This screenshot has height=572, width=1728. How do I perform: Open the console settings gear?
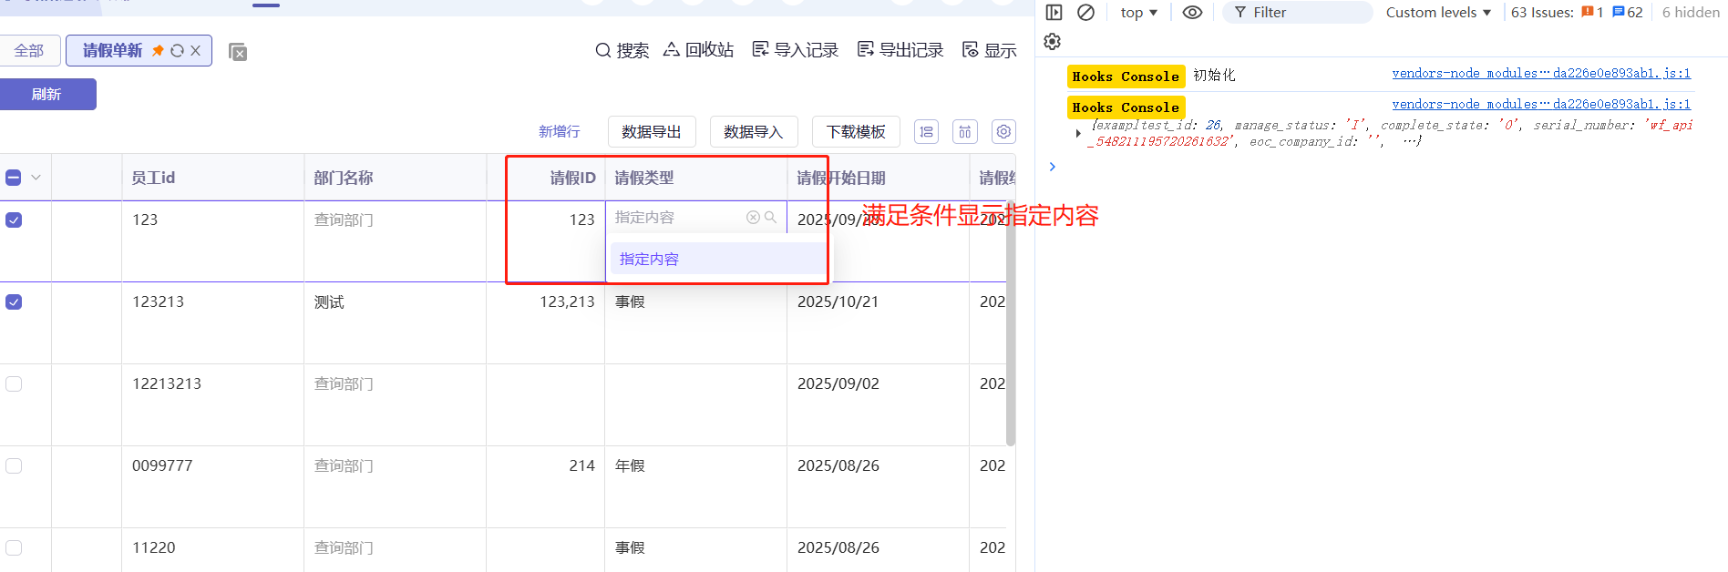click(x=1053, y=42)
